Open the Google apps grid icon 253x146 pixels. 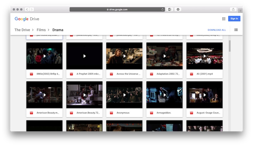tap(224, 19)
